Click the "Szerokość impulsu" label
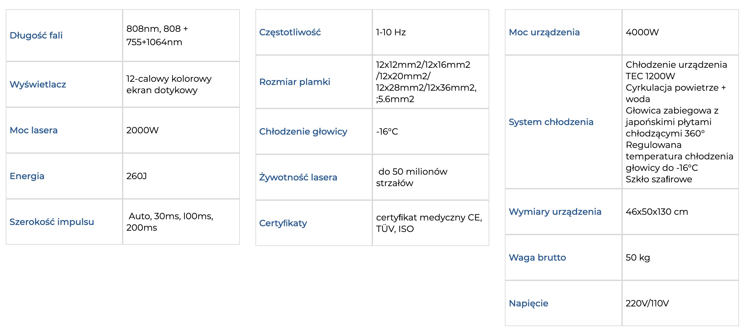The height and width of the screenshot is (336, 746). (52, 222)
